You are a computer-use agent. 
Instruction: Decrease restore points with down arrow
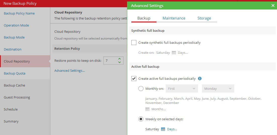pyautogui.click(x=120, y=62)
